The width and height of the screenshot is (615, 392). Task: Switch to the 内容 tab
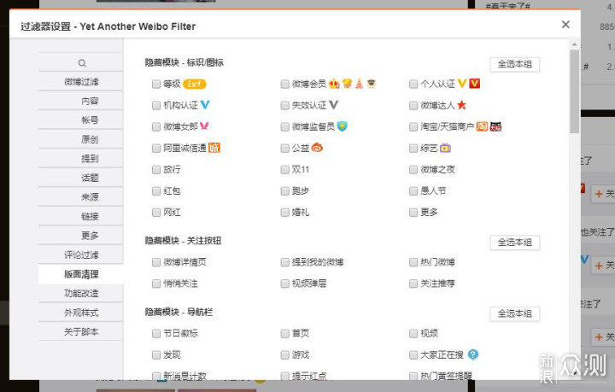[81, 101]
